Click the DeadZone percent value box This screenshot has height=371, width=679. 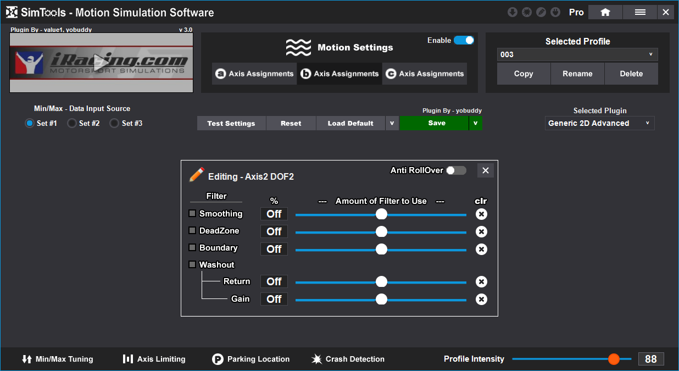(274, 231)
